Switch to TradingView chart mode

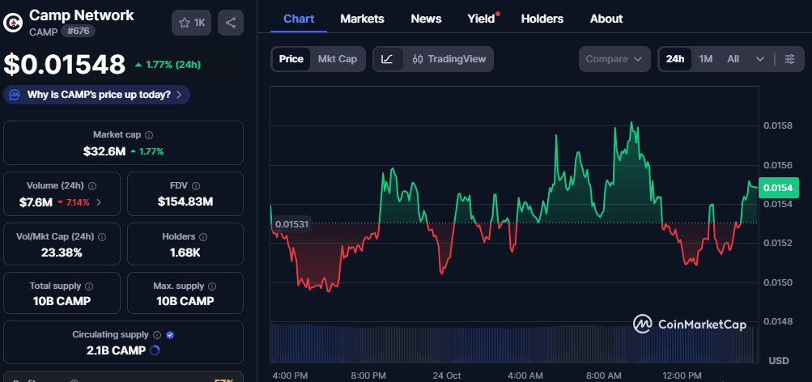coord(448,59)
